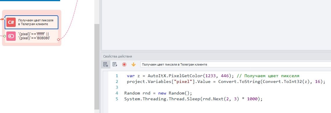Click the C# code action icon
The width and height of the screenshot is (331, 113).
tap(11, 22)
